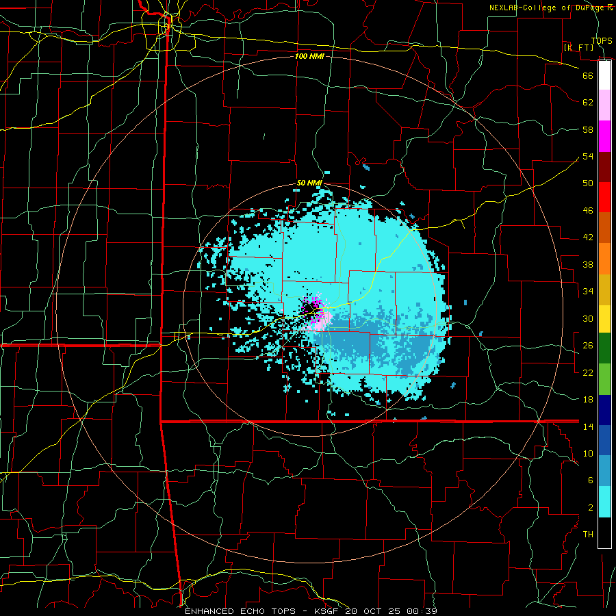Click the "TH" threshold label
The image size is (616, 616).
pyautogui.click(x=588, y=534)
